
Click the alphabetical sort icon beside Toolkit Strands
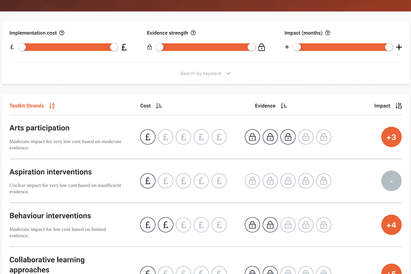52,106
